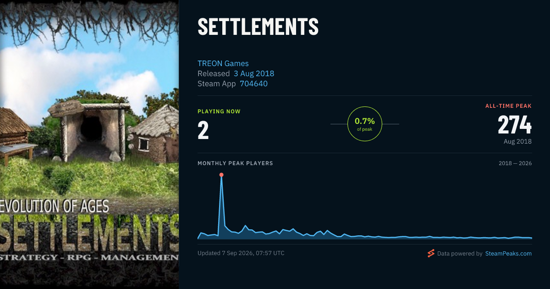The width and height of the screenshot is (550, 289).
Task: Click the ALL-TIME PEAK label
Action: coord(508,106)
